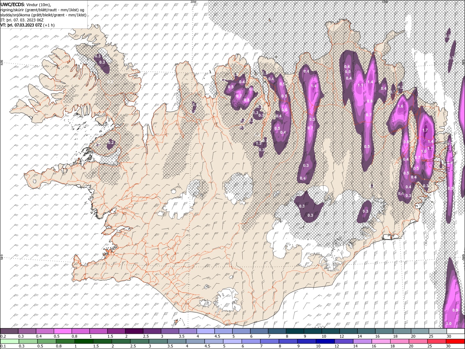
Task: Click the 0.9 precipitation value on the map
Action: coord(455,310)
